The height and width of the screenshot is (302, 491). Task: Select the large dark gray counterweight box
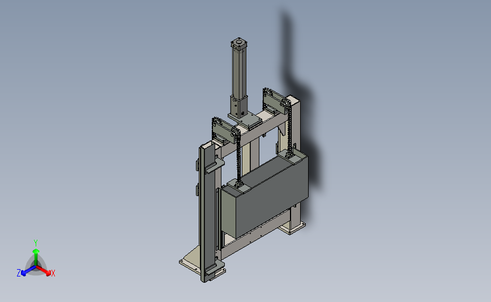point(265,194)
